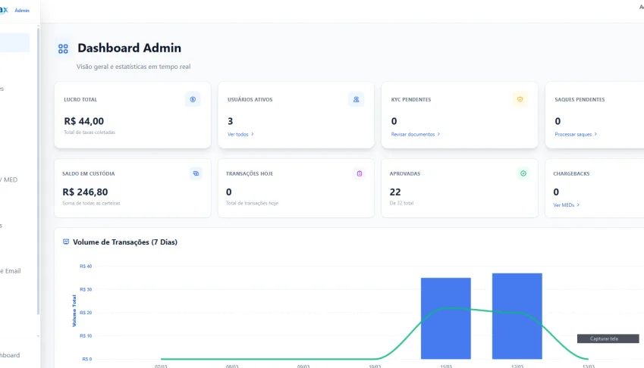Click the R$ 44,00 profit value
The height and width of the screenshot is (368, 644).
(83, 121)
